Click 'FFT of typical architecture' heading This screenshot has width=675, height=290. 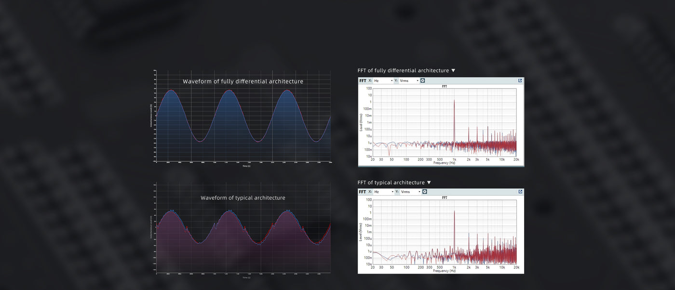click(x=391, y=183)
